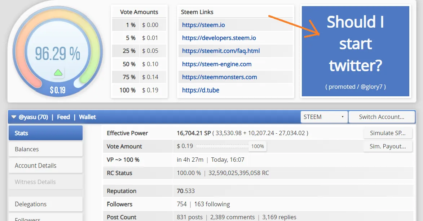Viewport: 423px width, 221px height.
Task: Click the '831 posts' count
Action: tap(190, 217)
